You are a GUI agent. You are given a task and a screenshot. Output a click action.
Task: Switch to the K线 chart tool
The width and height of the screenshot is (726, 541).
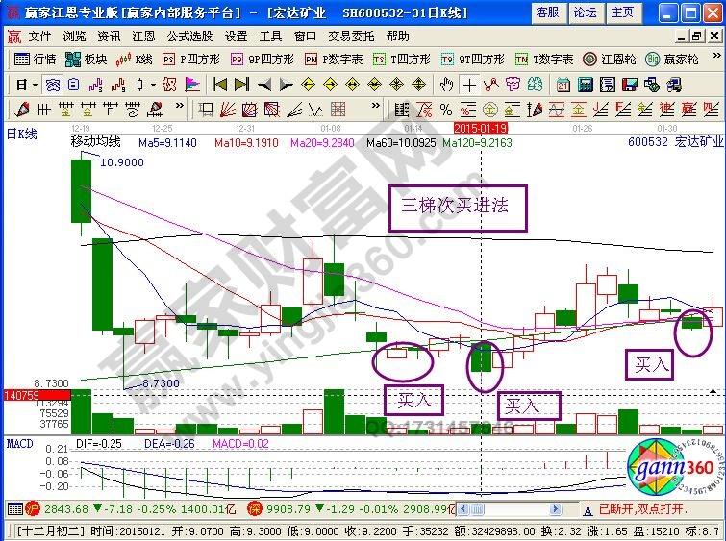(x=135, y=59)
